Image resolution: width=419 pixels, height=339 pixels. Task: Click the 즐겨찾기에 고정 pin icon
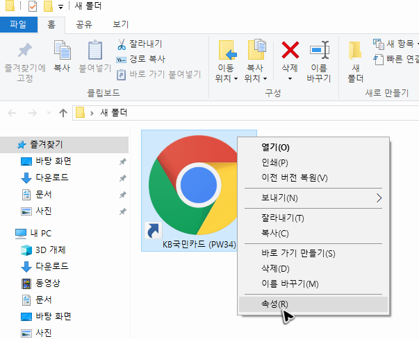click(25, 51)
